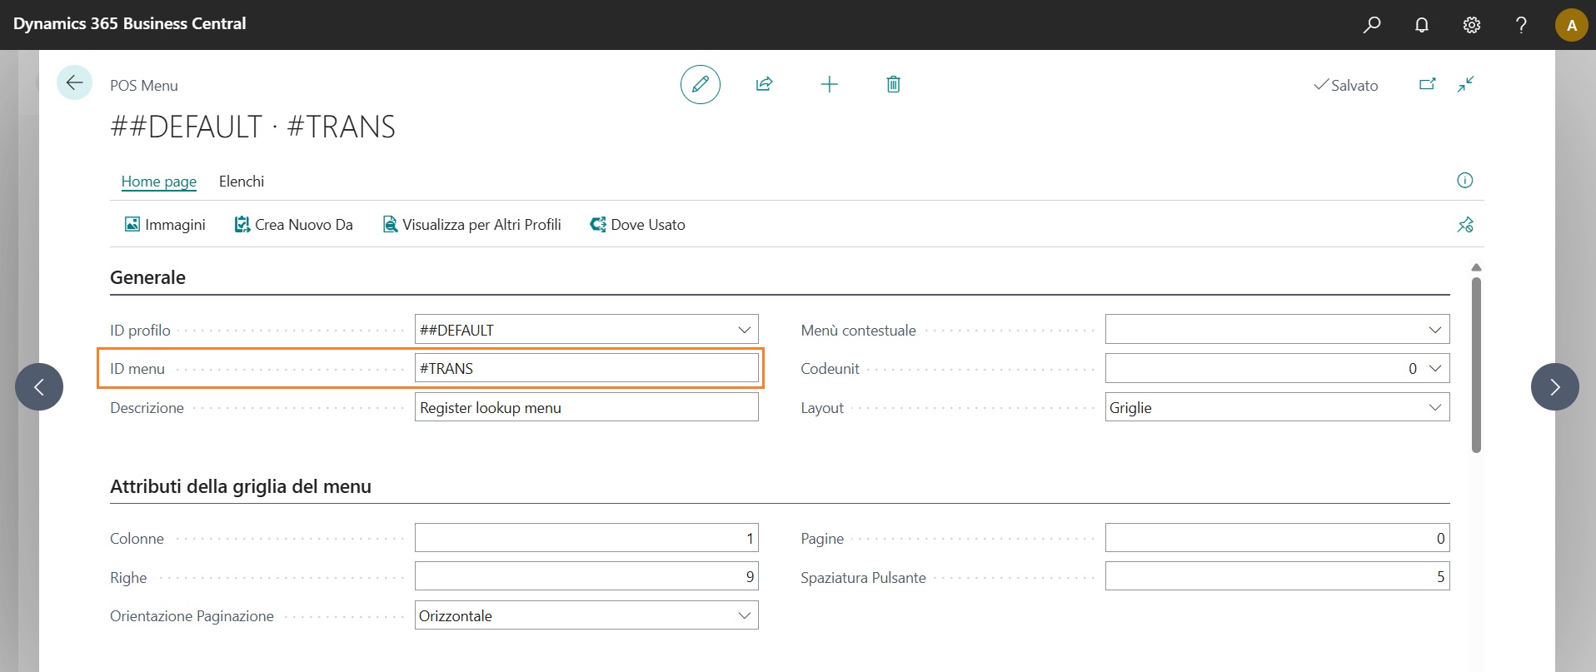
Task: Go to next record arrow
Action: click(1554, 386)
